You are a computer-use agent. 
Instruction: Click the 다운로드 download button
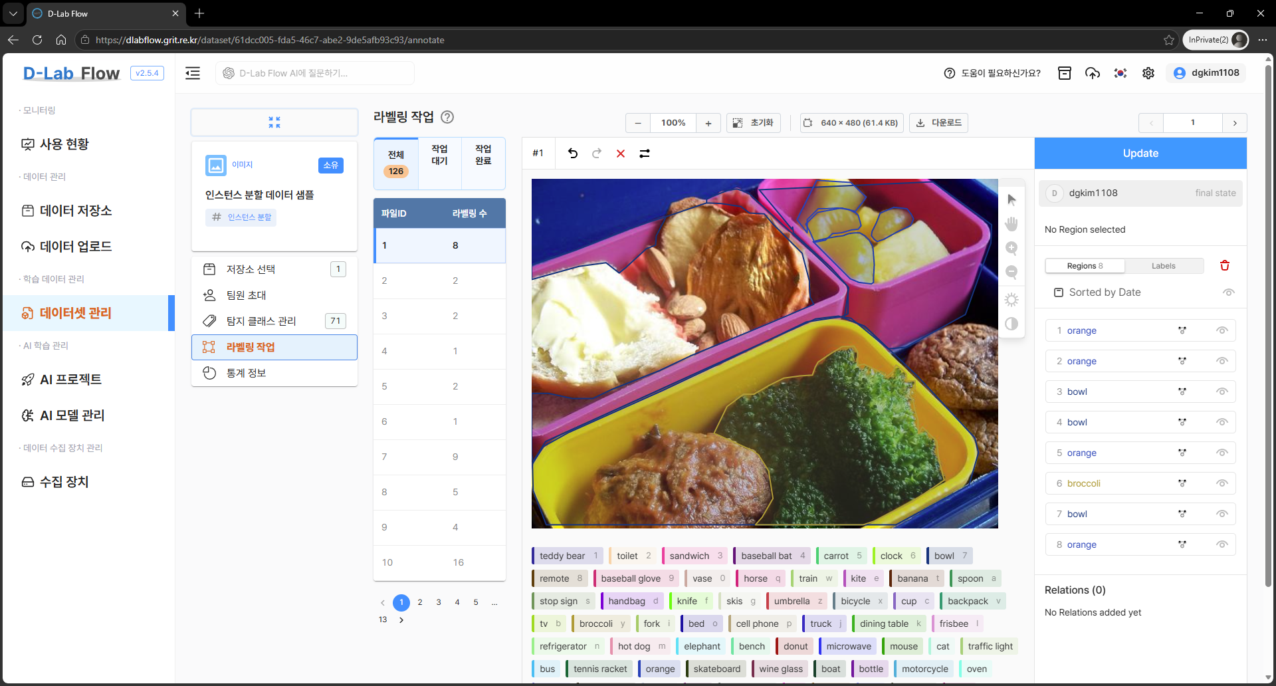[939, 123]
